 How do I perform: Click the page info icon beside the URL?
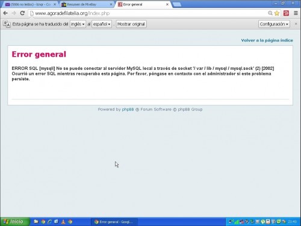(31, 13)
